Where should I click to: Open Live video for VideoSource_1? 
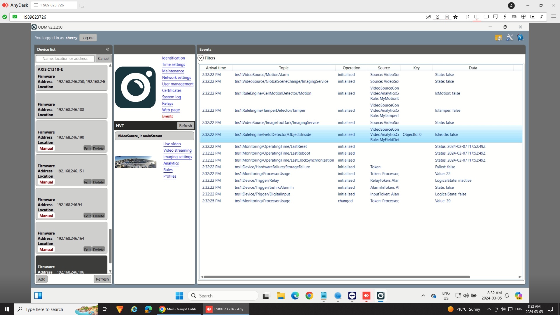point(172,144)
